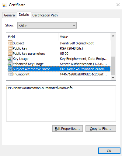Image resolution: width=122 pixels, height=156 pixels.
Task: Open the Show filter dropdown
Action: coord(47,26)
